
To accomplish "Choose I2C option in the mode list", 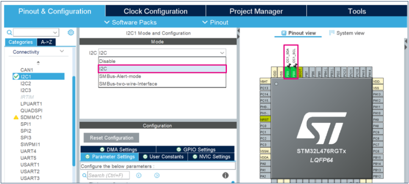I will (x=162, y=69).
